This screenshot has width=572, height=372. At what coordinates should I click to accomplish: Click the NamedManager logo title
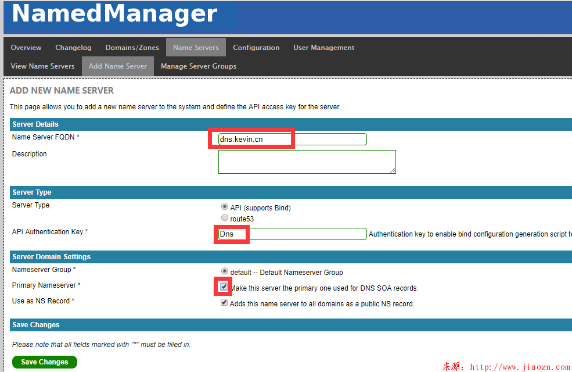pyautogui.click(x=114, y=14)
